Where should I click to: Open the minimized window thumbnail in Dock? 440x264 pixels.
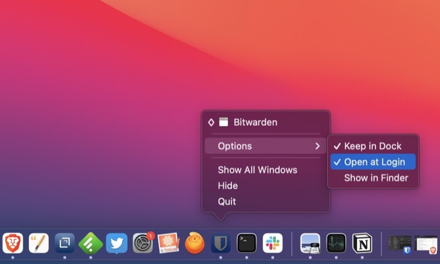[400, 243]
